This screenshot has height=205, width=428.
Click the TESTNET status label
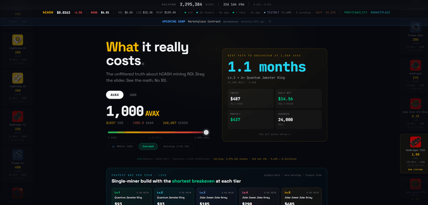[273, 13]
